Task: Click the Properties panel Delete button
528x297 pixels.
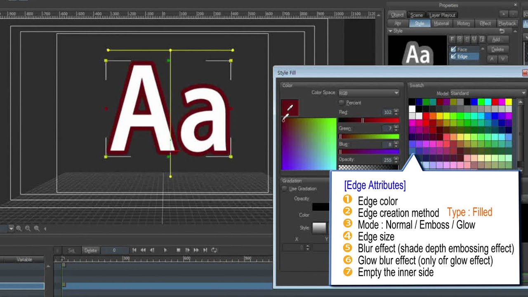Action: point(497,49)
